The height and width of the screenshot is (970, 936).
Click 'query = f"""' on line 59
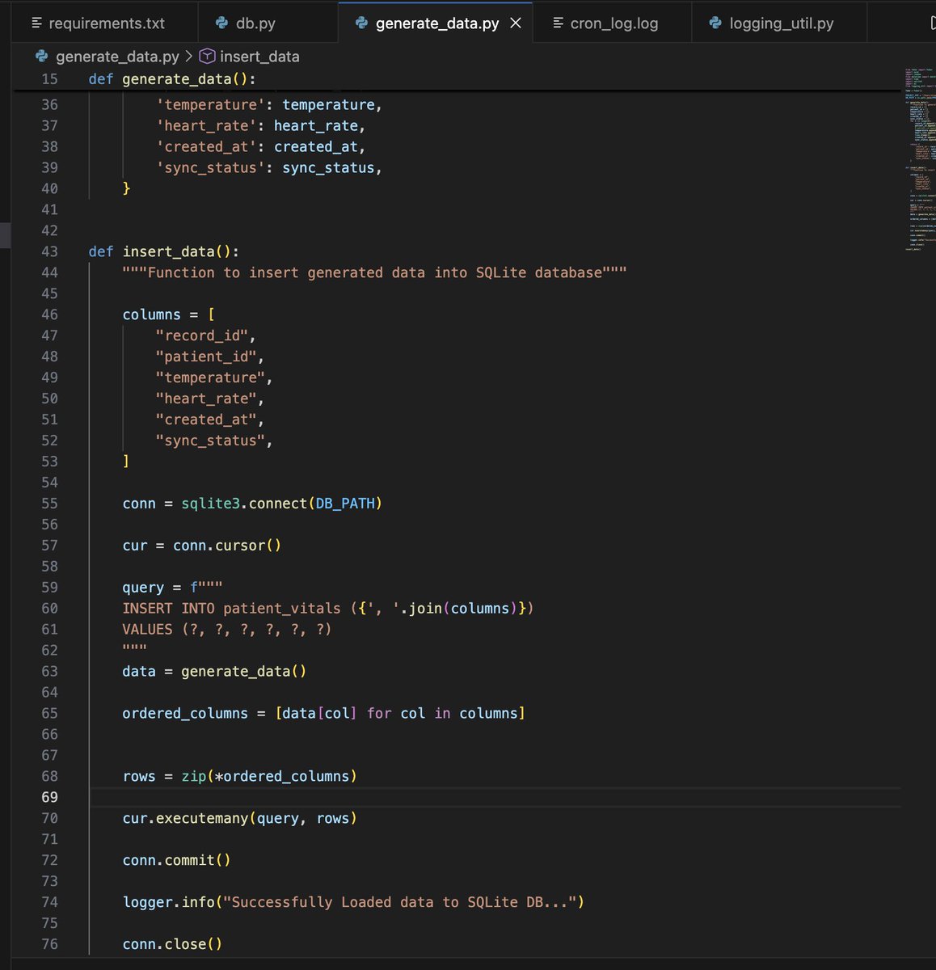172,588
